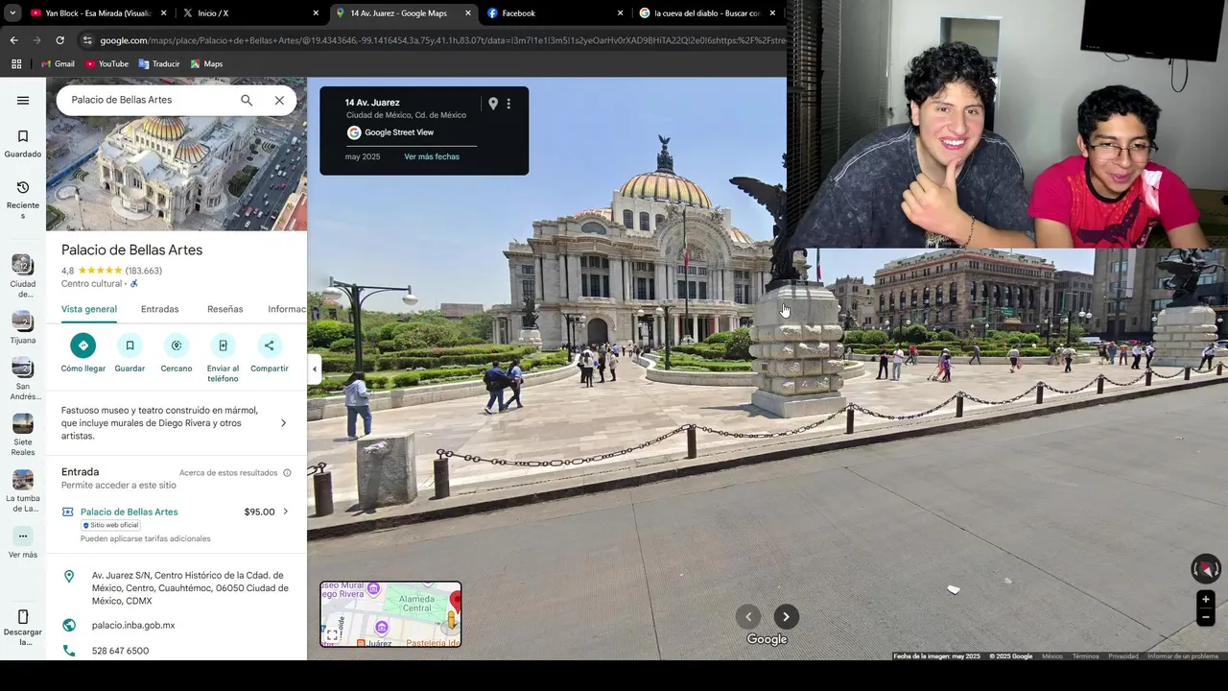Open the palacio.inba.gob.mx website link
Screen dimensions: 1228x691
pyautogui.click(x=133, y=625)
